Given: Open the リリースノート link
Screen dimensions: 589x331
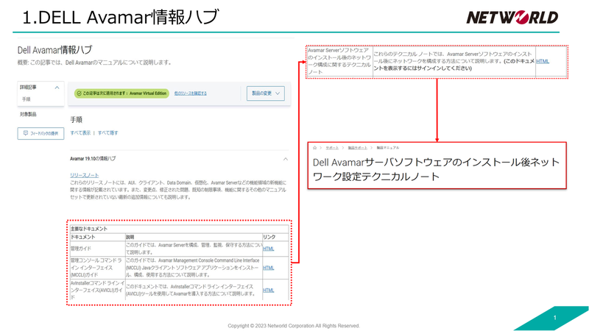Looking at the screenshot, I should tap(84, 175).
